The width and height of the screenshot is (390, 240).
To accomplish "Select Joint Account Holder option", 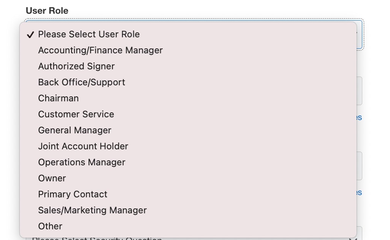I will [x=83, y=146].
